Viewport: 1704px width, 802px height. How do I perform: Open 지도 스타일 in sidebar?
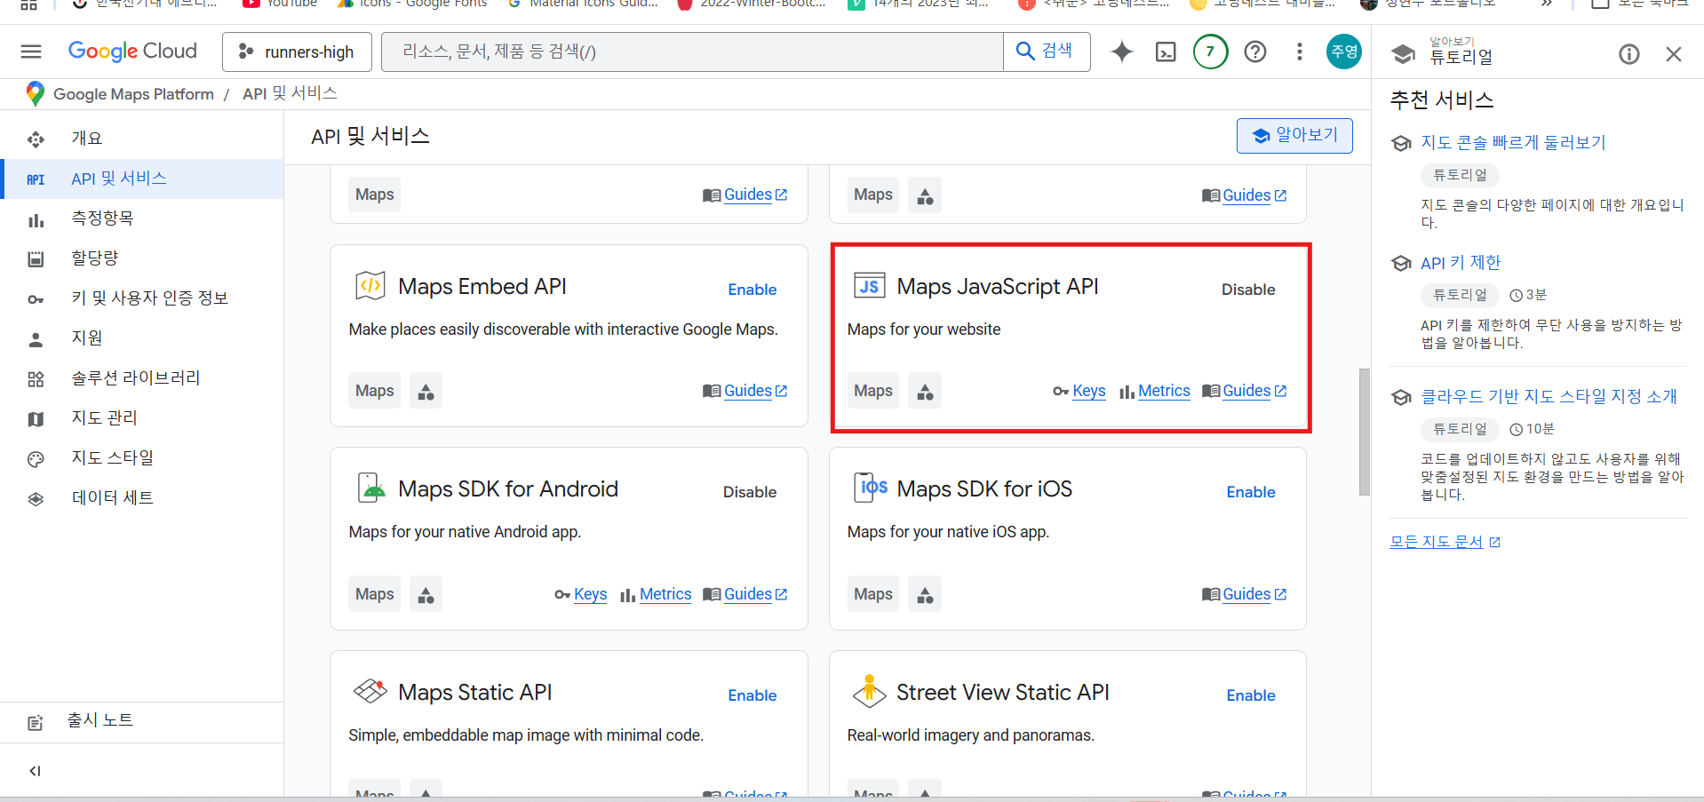click(142, 458)
